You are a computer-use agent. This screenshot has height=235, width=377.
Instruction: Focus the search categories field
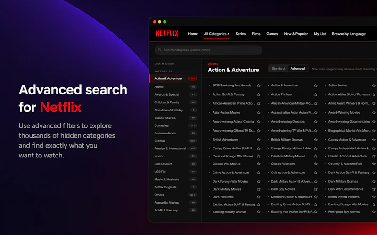(x=208, y=50)
